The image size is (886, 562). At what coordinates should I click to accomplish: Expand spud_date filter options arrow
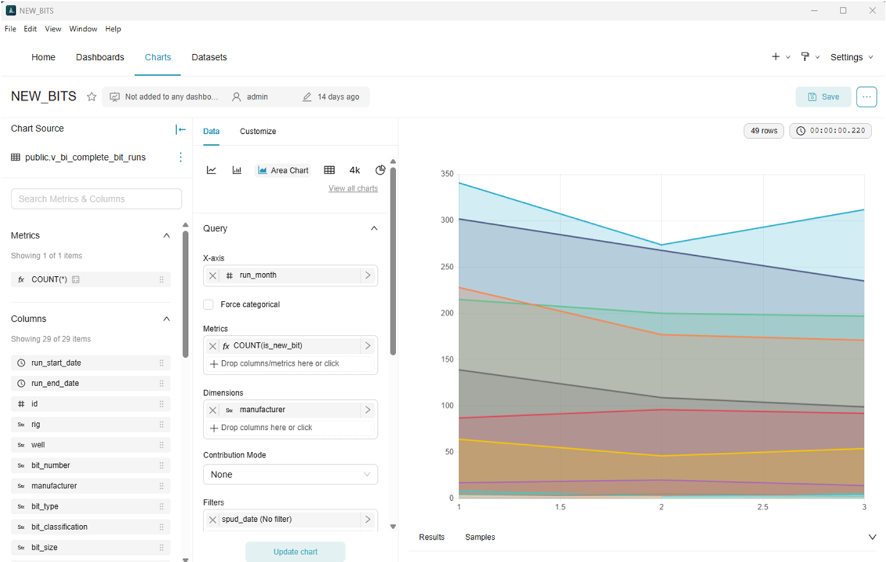click(367, 519)
